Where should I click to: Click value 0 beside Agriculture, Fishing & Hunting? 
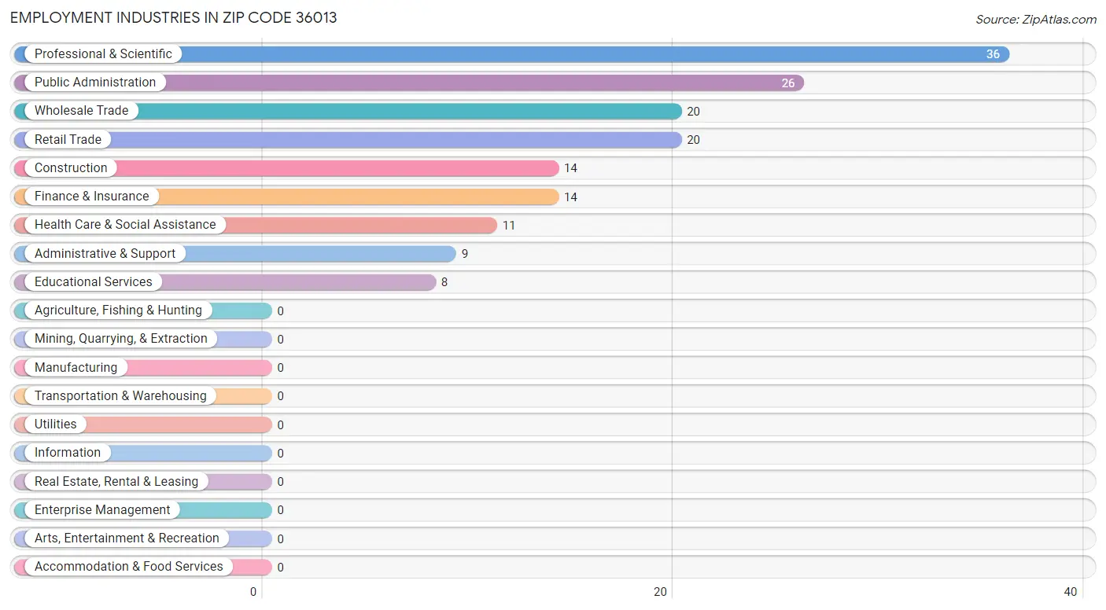pos(280,311)
